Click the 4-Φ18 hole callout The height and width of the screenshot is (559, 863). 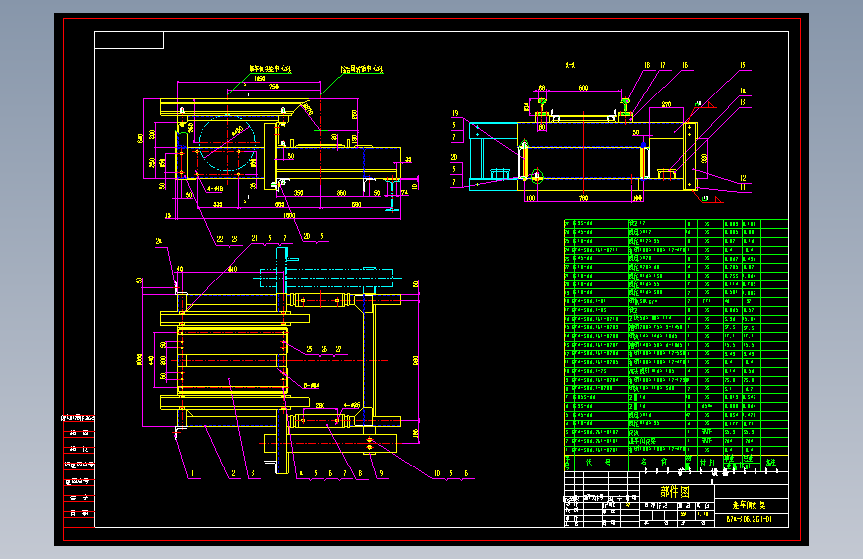[215, 189]
